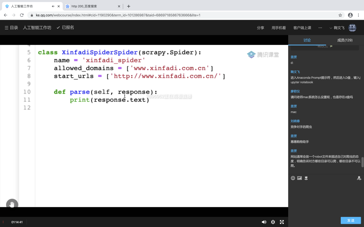Click the raise hand button

point(12,204)
